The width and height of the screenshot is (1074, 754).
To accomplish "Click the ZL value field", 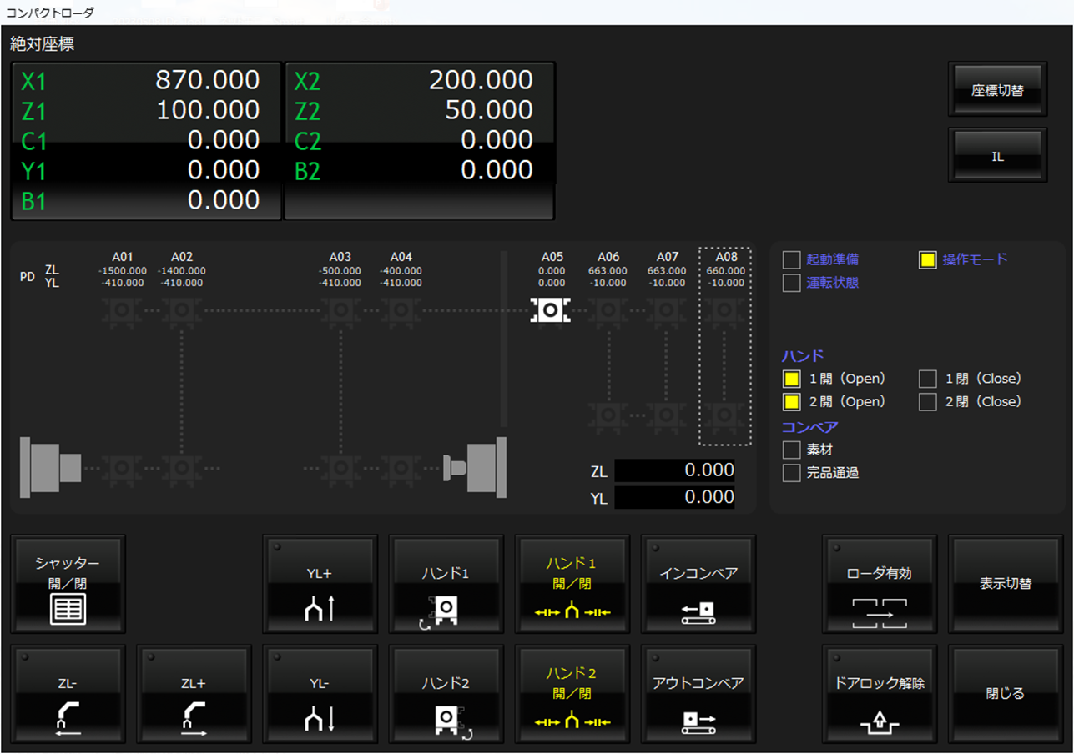I will [x=674, y=470].
